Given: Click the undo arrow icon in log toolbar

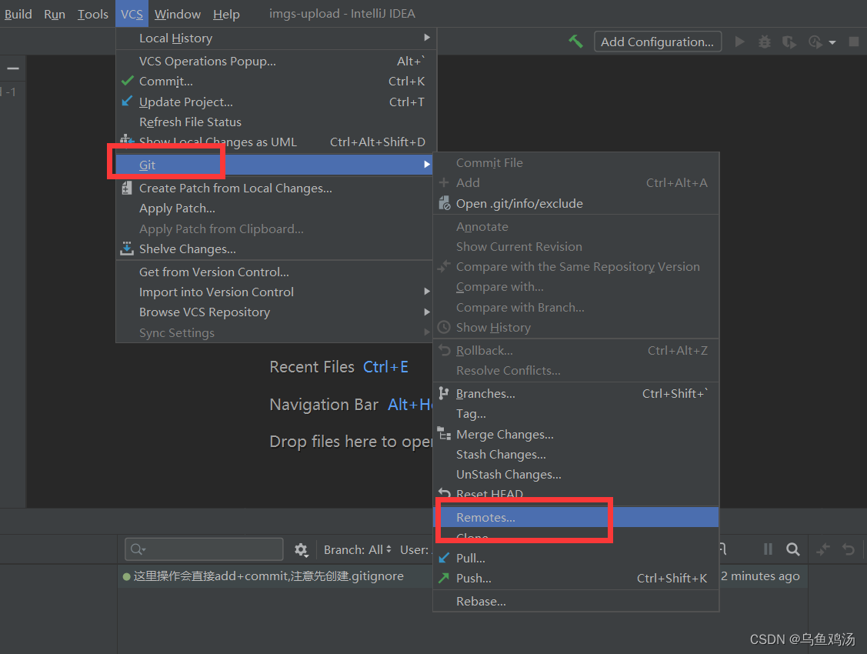Looking at the screenshot, I should tap(849, 549).
